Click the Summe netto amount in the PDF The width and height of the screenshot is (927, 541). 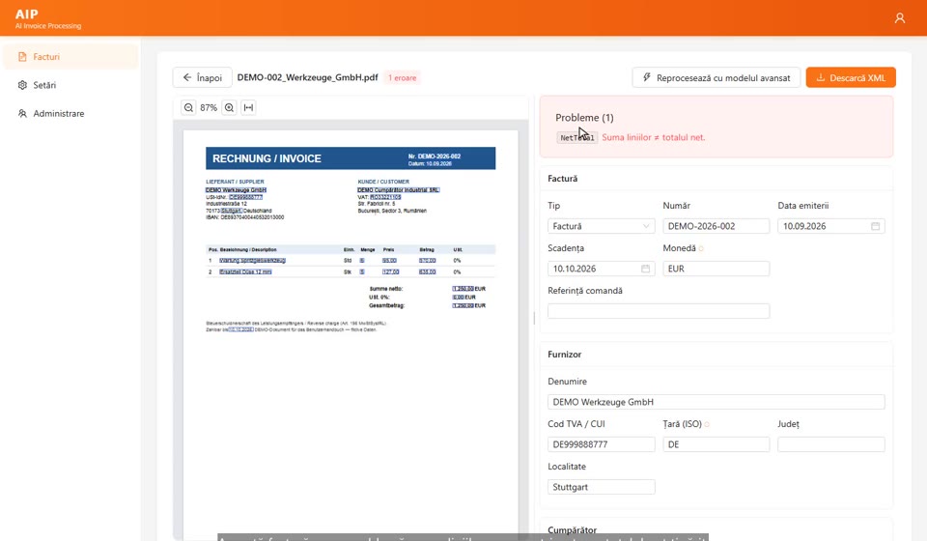tap(463, 289)
